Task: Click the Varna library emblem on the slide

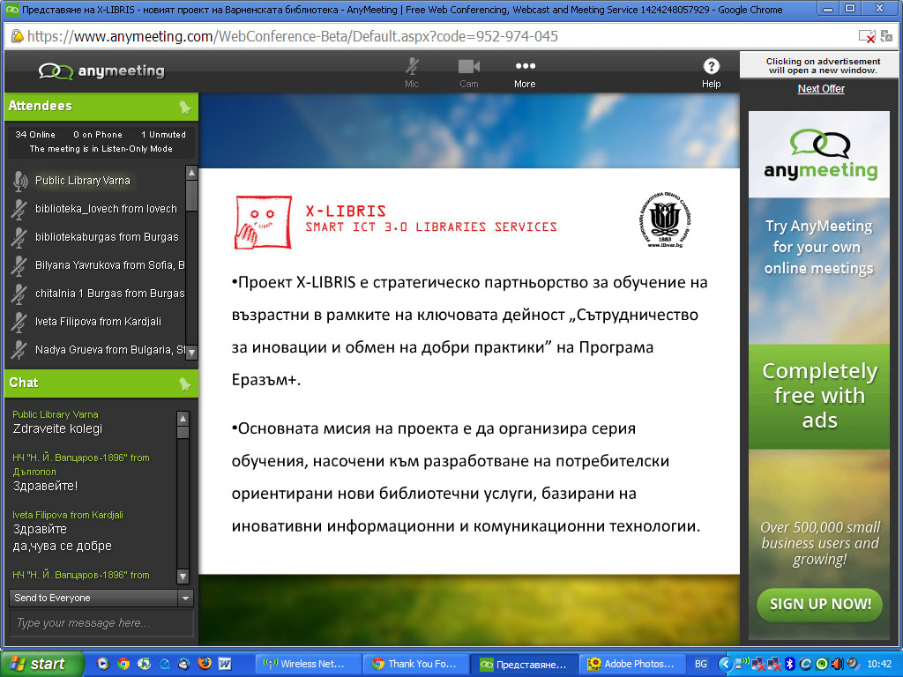Action: tap(665, 219)
